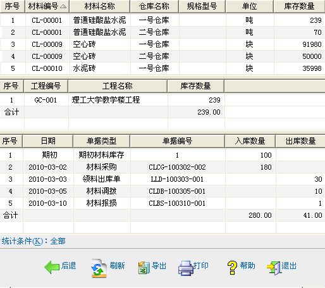Click the printer icon (打印)
Screen dimensions: 325x288
(x=186, y=268)
